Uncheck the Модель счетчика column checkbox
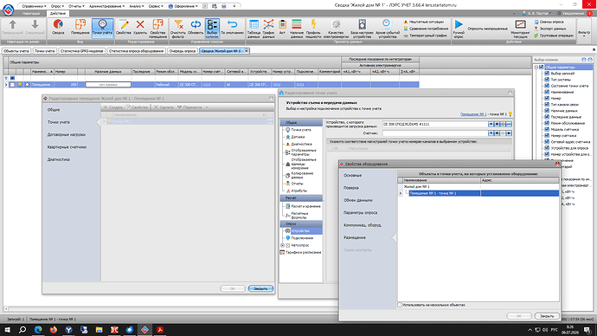The height and width of the screenshot is (336, 597). point(547,130)
